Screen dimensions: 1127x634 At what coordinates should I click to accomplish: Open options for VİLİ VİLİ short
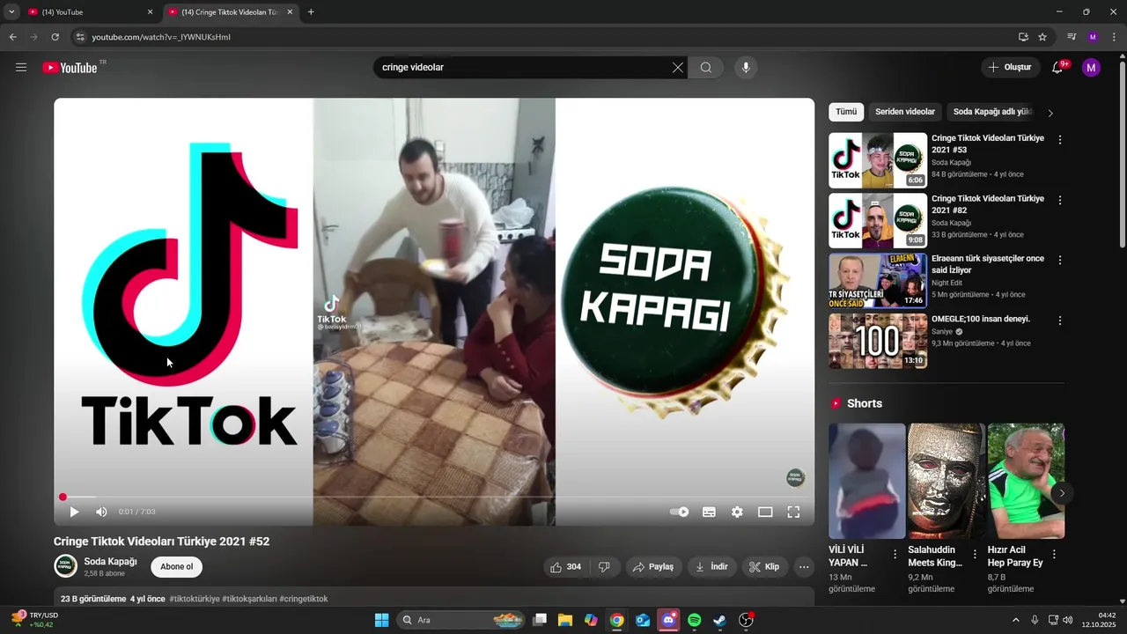coord(895,555)
